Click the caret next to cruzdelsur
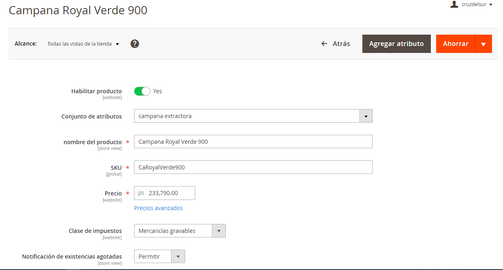The width and height of the screenshot is (503, 270). pos(491,4)
